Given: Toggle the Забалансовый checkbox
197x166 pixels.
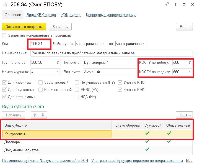Looking at the screenshot, I should coord(41,82).
